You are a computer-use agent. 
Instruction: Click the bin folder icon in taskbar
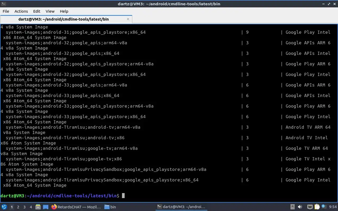(x=107, y=207)
